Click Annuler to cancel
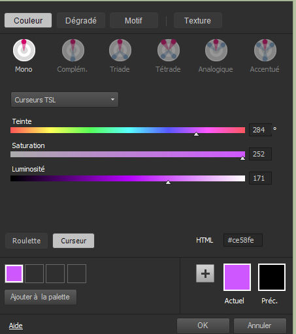Image resolution: width=296 pixels, height=334 pixels. pyautogui.click(x=259, y=326)
